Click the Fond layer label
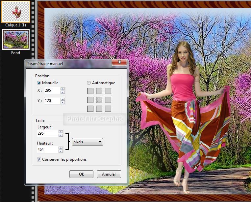Image resolution: width=251 pixels, height=202 pixels. [x=15, y=53]
